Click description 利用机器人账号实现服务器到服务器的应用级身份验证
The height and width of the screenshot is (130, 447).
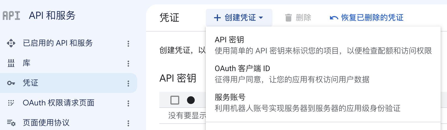click(x=308, y=108)
